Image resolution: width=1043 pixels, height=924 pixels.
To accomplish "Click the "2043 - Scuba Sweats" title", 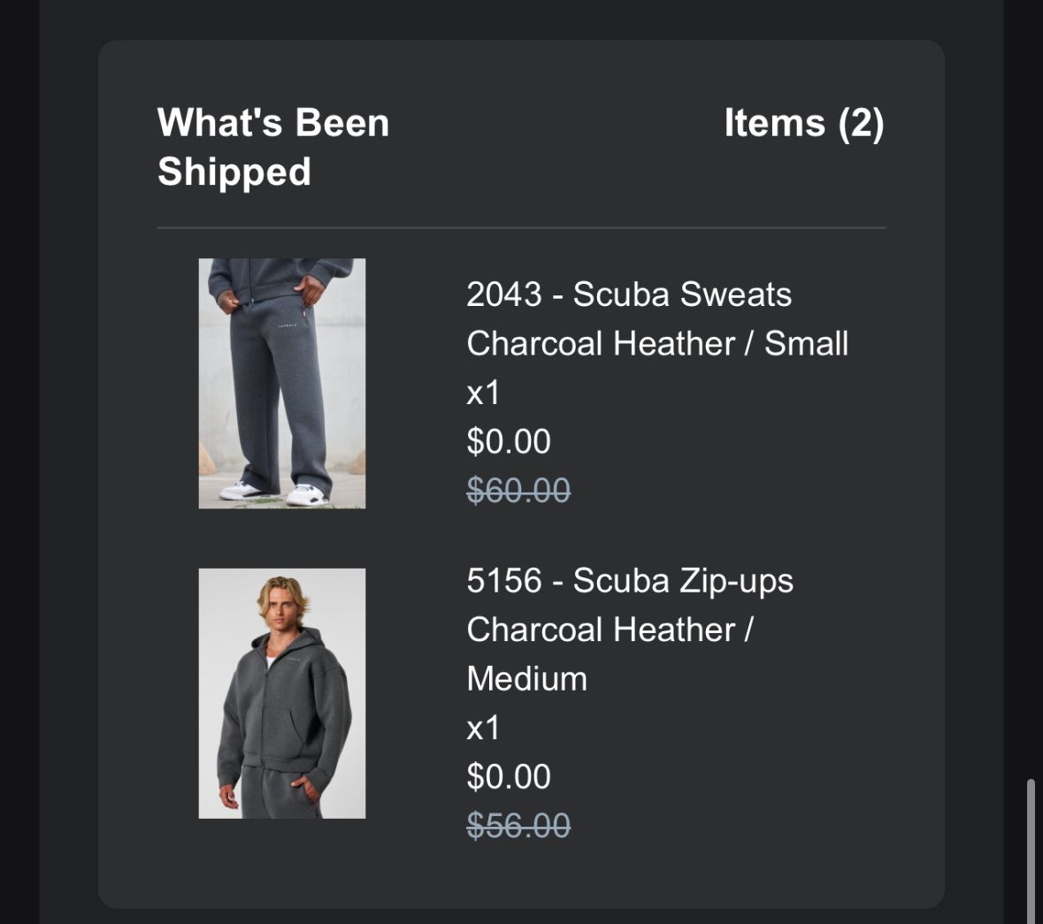I will click(628, 294).
